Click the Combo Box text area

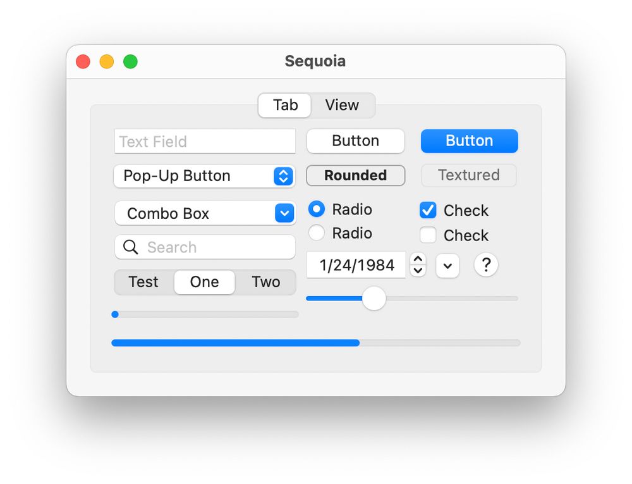pyautogui.click(x=195, y=213)
